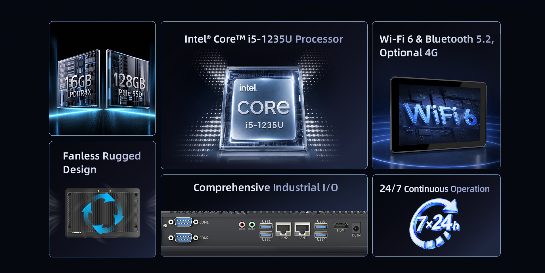The width and height of the screenshot is (545, 273).
Task: Click the USB3 port
Action: point(321,226)
